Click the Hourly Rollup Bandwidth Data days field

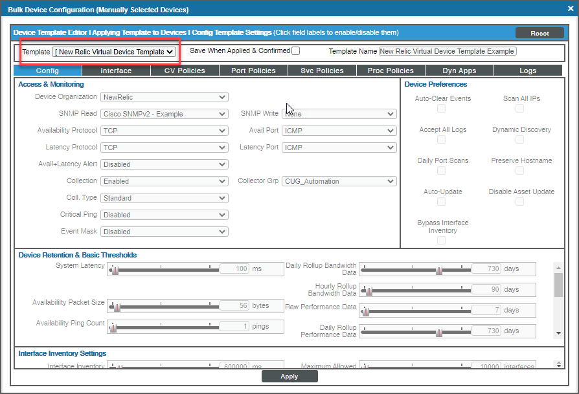click(486, 289)
